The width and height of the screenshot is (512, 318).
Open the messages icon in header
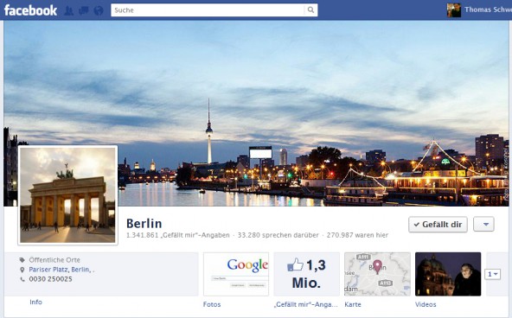pos(84,10)
